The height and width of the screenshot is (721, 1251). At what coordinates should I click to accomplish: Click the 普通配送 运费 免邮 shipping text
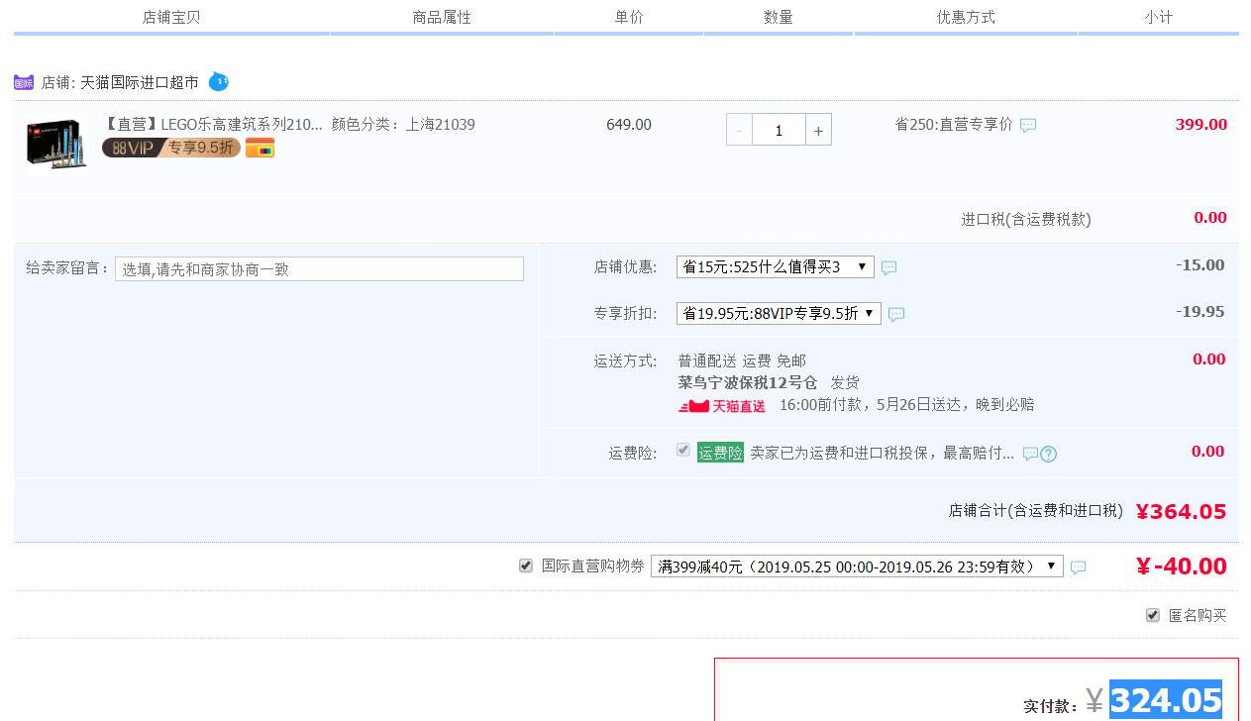click(742, 360)
